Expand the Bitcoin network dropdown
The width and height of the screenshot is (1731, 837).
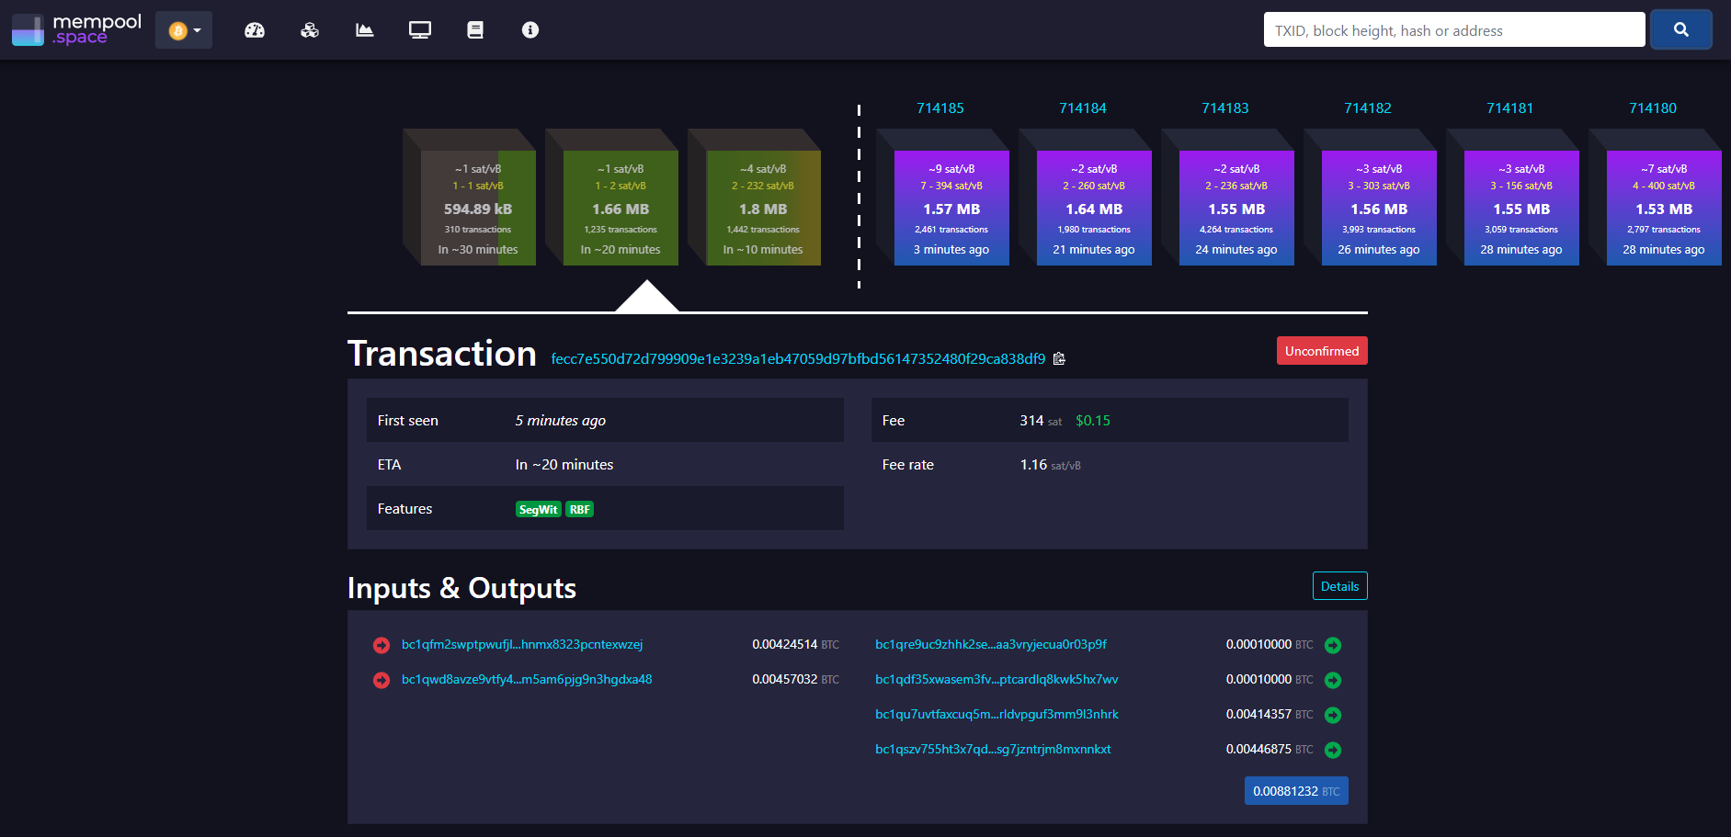(x=184, y=30)
